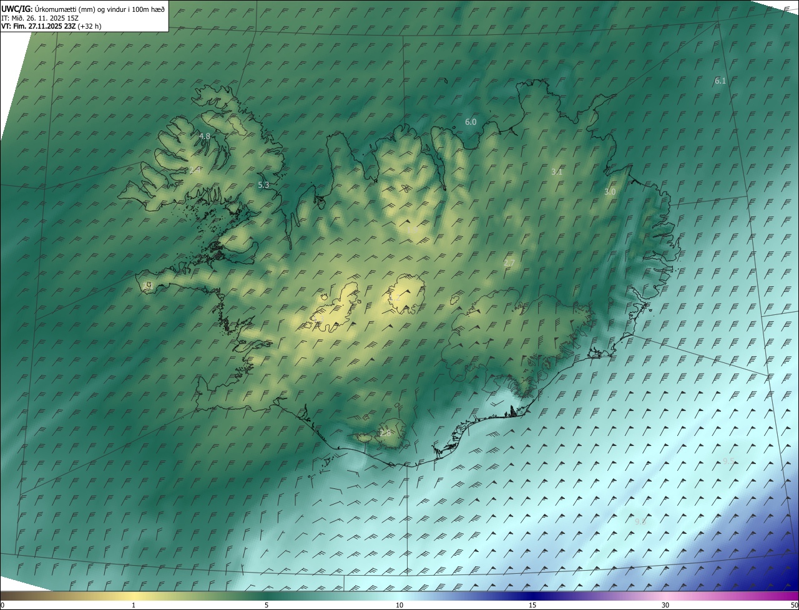Click the 9.8 value label
The image size is (799, 610).
click(640, 522)
